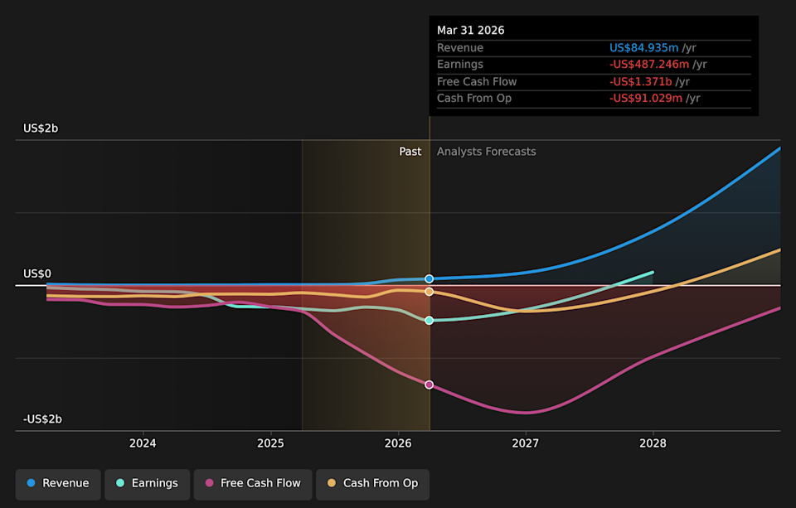Click the teal Earnings data point marker

(429, 320)
